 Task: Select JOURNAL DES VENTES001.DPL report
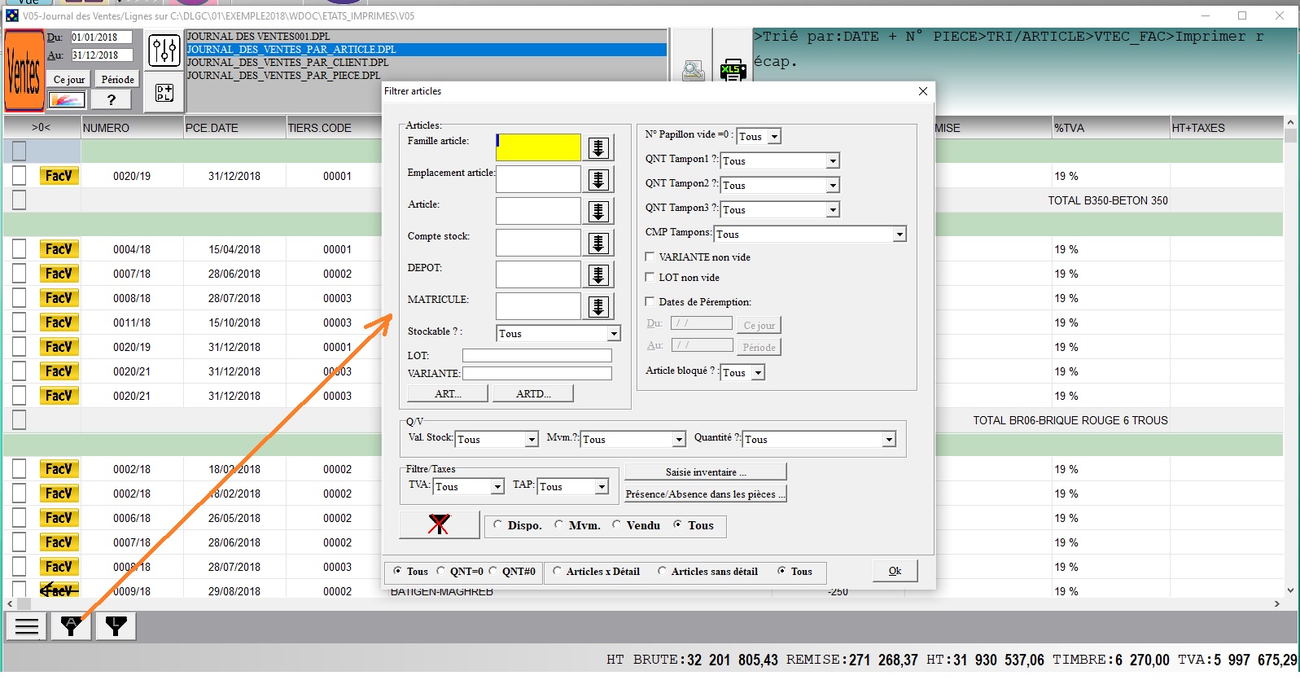click(x=427, y=36)
